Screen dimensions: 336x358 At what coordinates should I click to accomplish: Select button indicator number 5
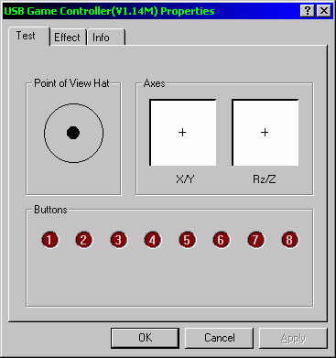187,240
